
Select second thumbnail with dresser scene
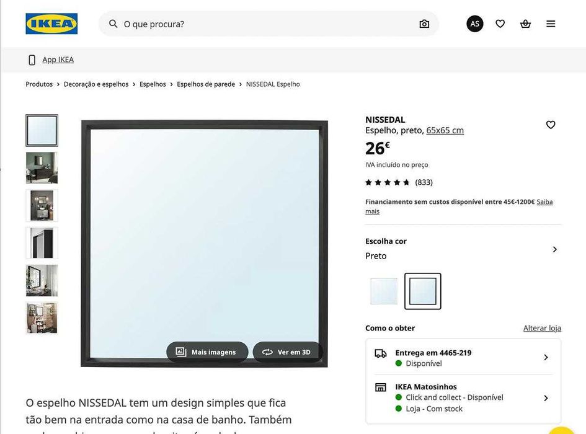[x=42, y=168]
